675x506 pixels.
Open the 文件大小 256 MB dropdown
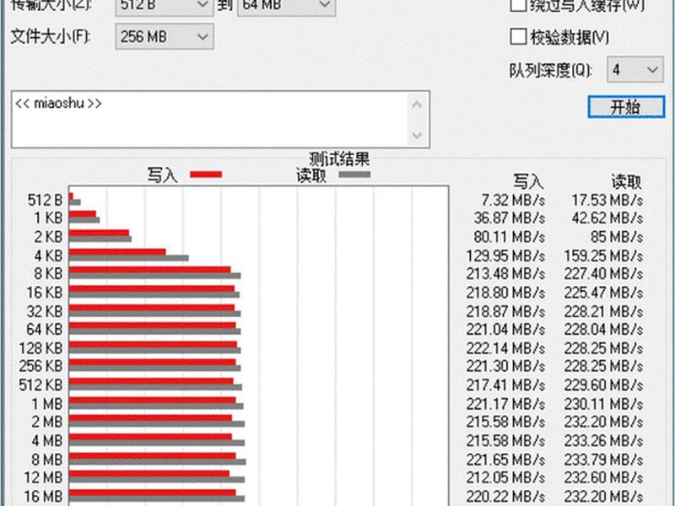165,36
